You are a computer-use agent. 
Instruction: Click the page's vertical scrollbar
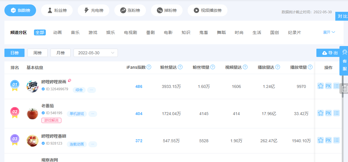click(x=343, y=86)
